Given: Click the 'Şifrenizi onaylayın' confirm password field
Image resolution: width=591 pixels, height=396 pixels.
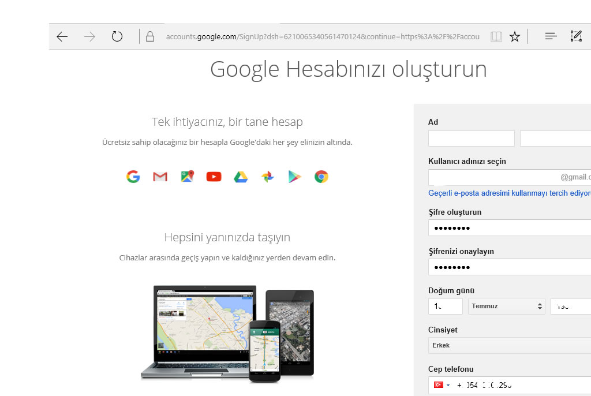Looking at the screenshot, I should pos(510,267).
